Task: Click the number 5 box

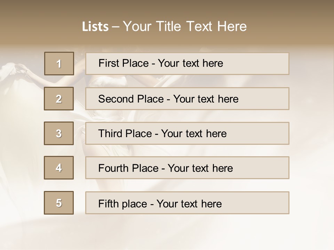Action: tap(59, 203)
